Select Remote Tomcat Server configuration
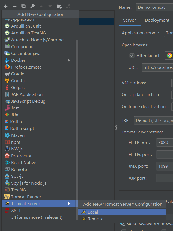The width and height of the screenshot is (173, 231). [x=122, y=219]
